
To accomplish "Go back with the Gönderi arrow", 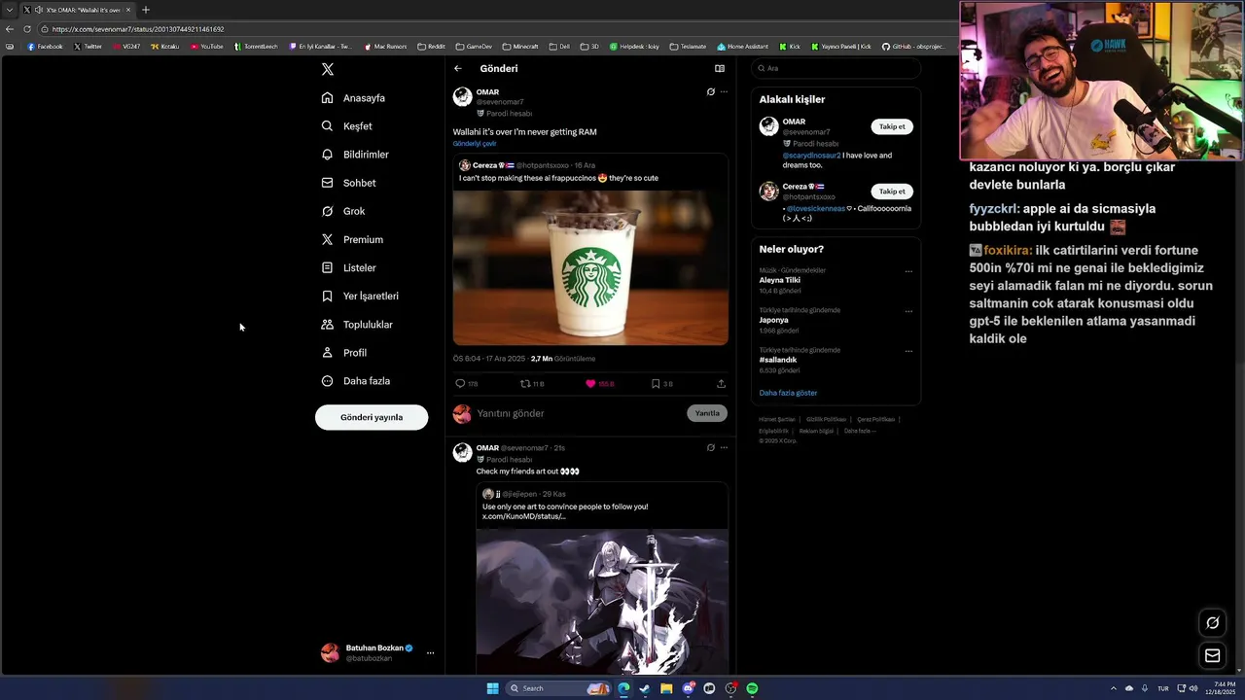I will 457,69.
